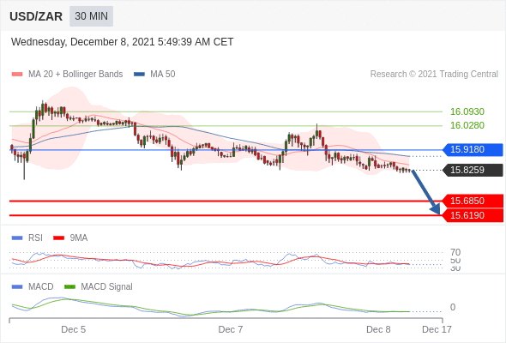Screen dimensions: 506x343
Task: Click the Research 2021 Trading Central credit
Action: pos(434,74)
